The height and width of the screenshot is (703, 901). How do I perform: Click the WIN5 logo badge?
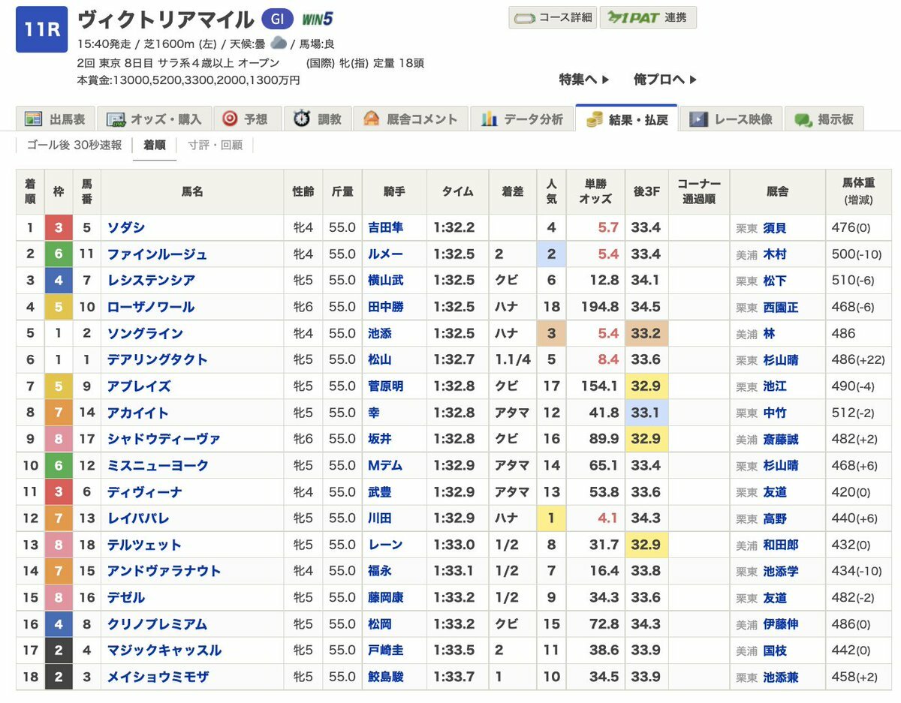pos(317,19)
